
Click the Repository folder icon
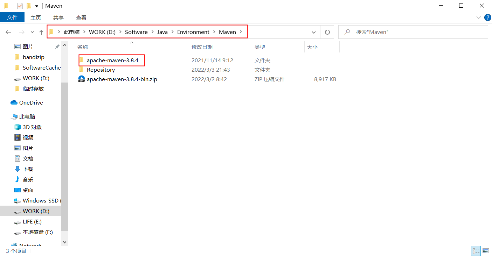(81, 70)
